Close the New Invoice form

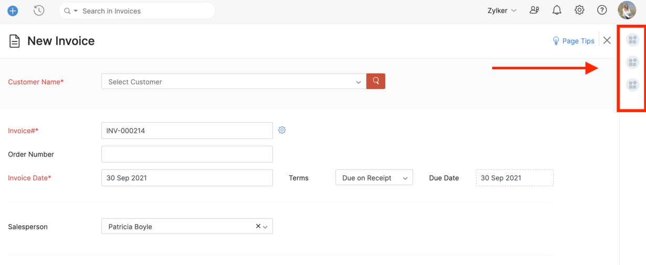point(607,40)
